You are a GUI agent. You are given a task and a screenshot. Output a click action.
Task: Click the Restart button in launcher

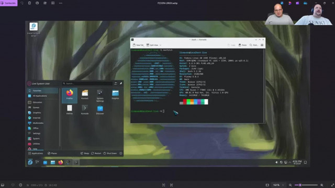[96, 153]
